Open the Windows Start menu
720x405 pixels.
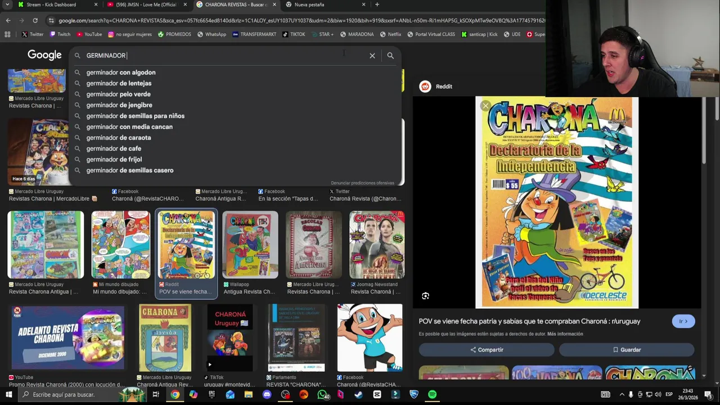8,394
